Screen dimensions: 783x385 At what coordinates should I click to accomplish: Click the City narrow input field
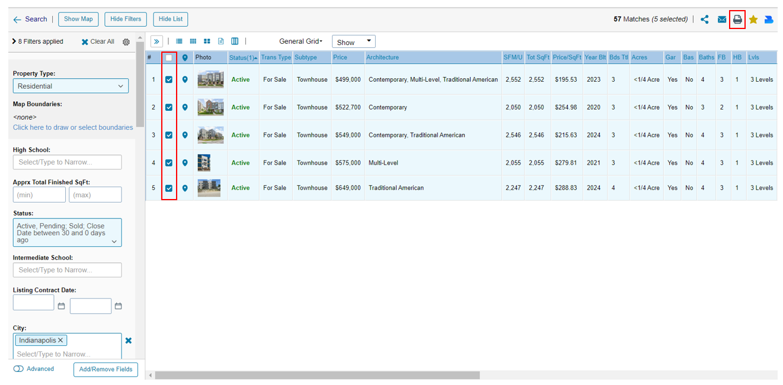(x=67, y=354)
